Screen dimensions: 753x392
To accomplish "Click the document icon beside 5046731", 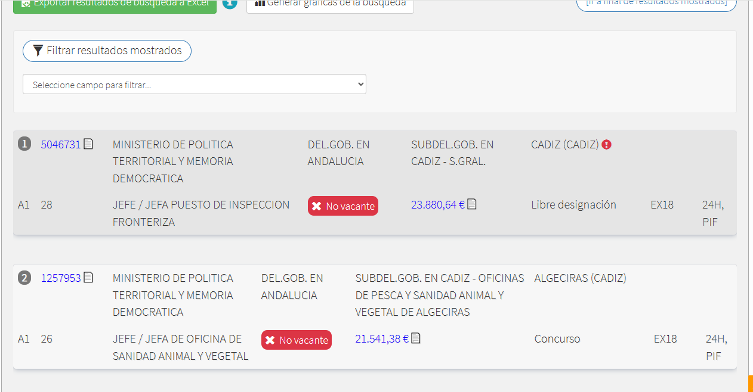I will point(88,144).
